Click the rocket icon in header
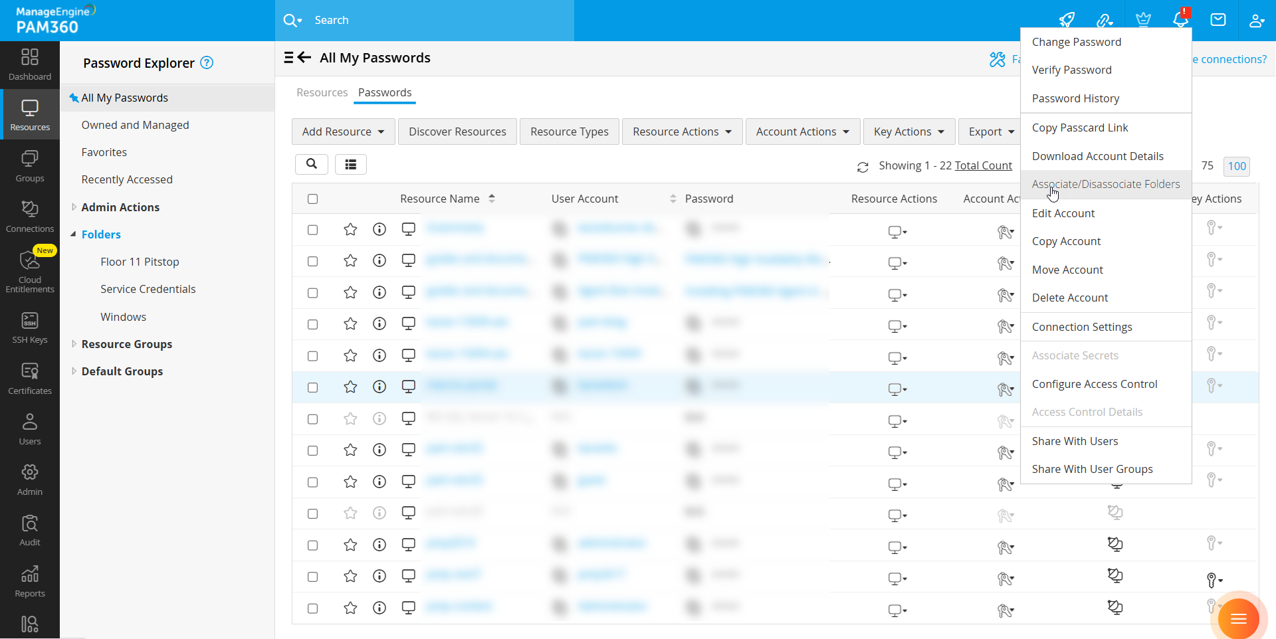This screenshot has height=639, width=1276. tap(1067, 20)
